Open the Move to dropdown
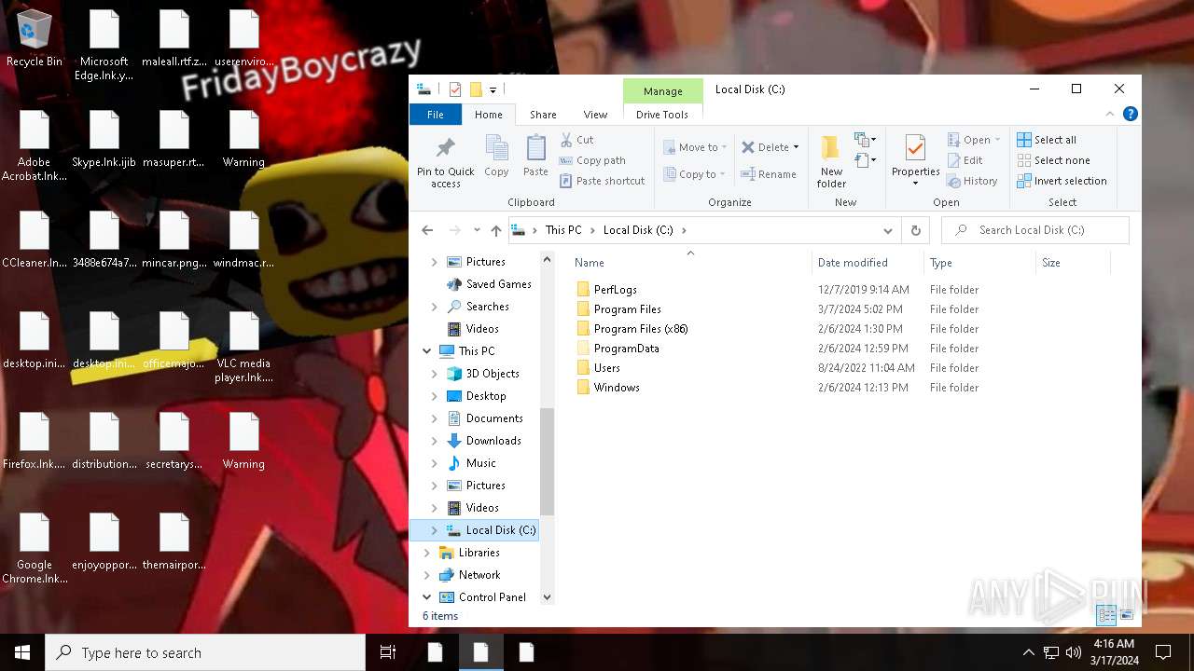 pyautogui.click(x=695, y=147)
